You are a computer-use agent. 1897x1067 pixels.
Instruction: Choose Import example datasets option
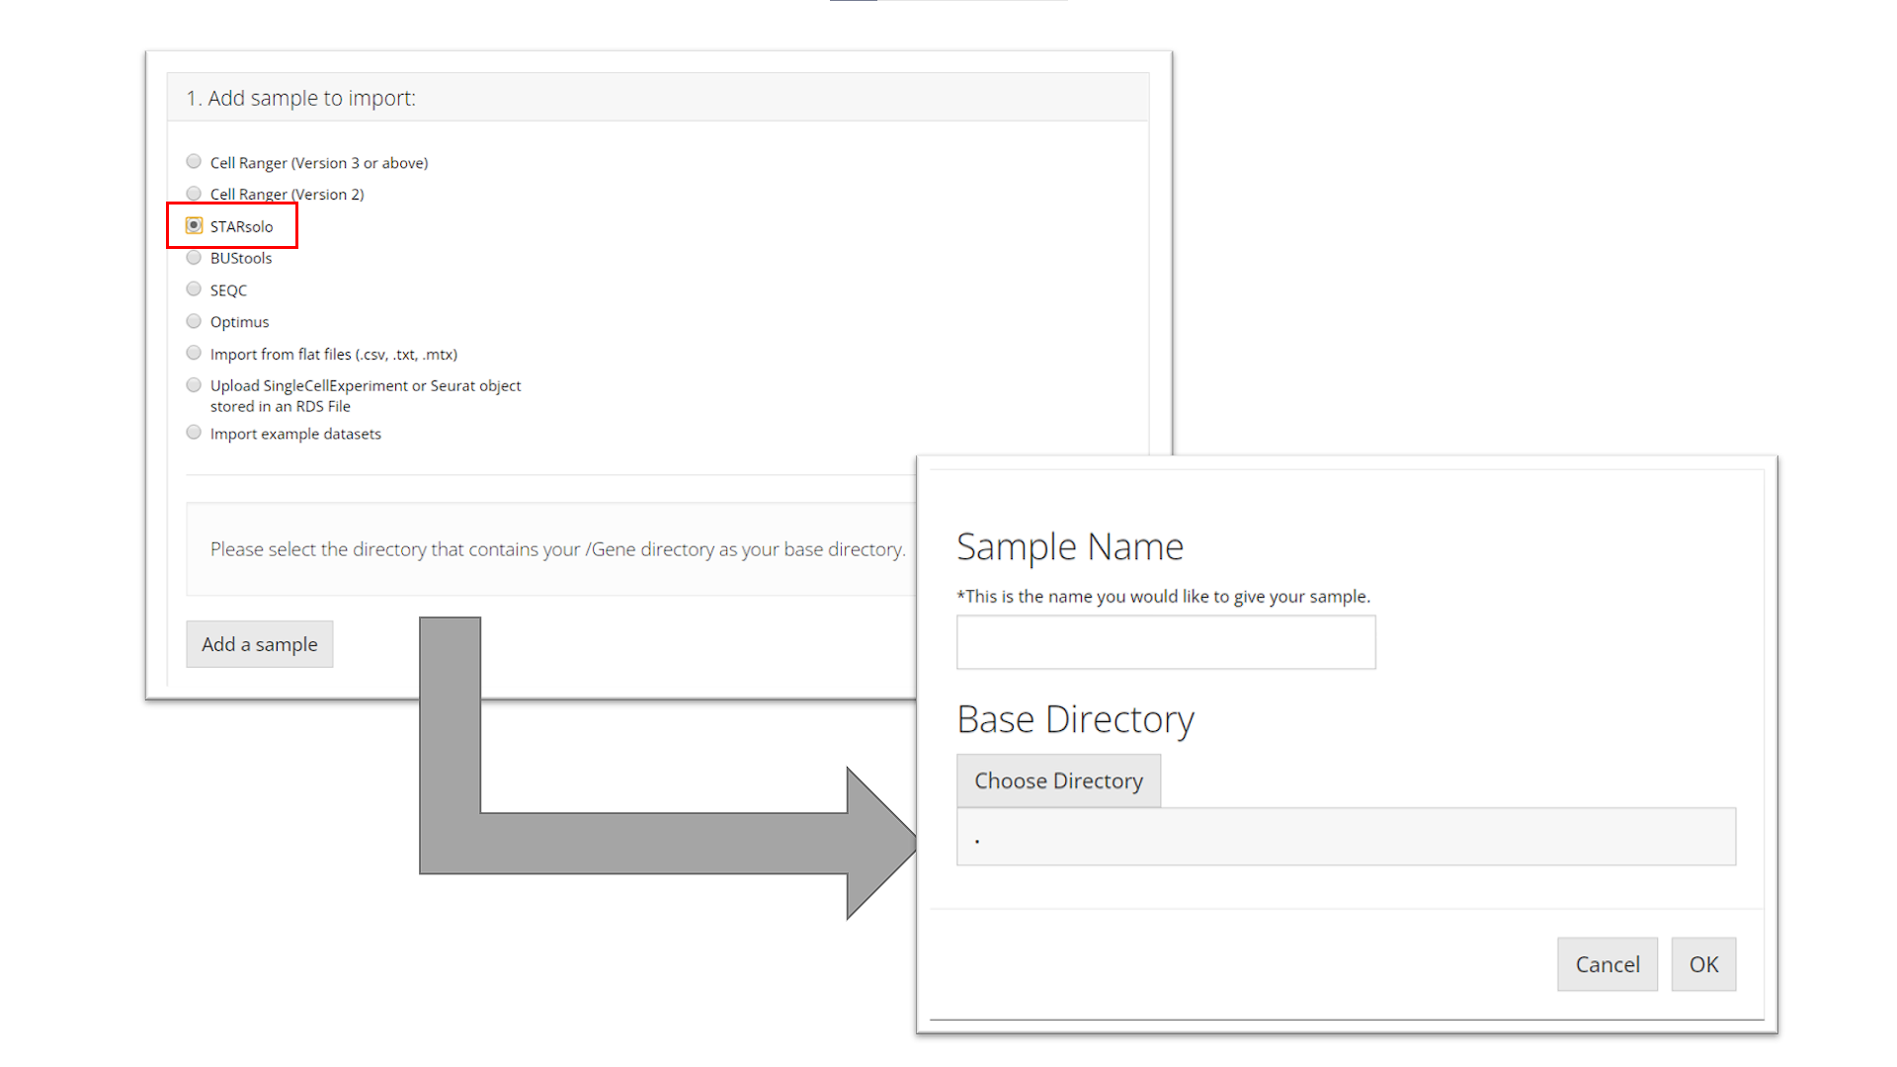(194, 433)
